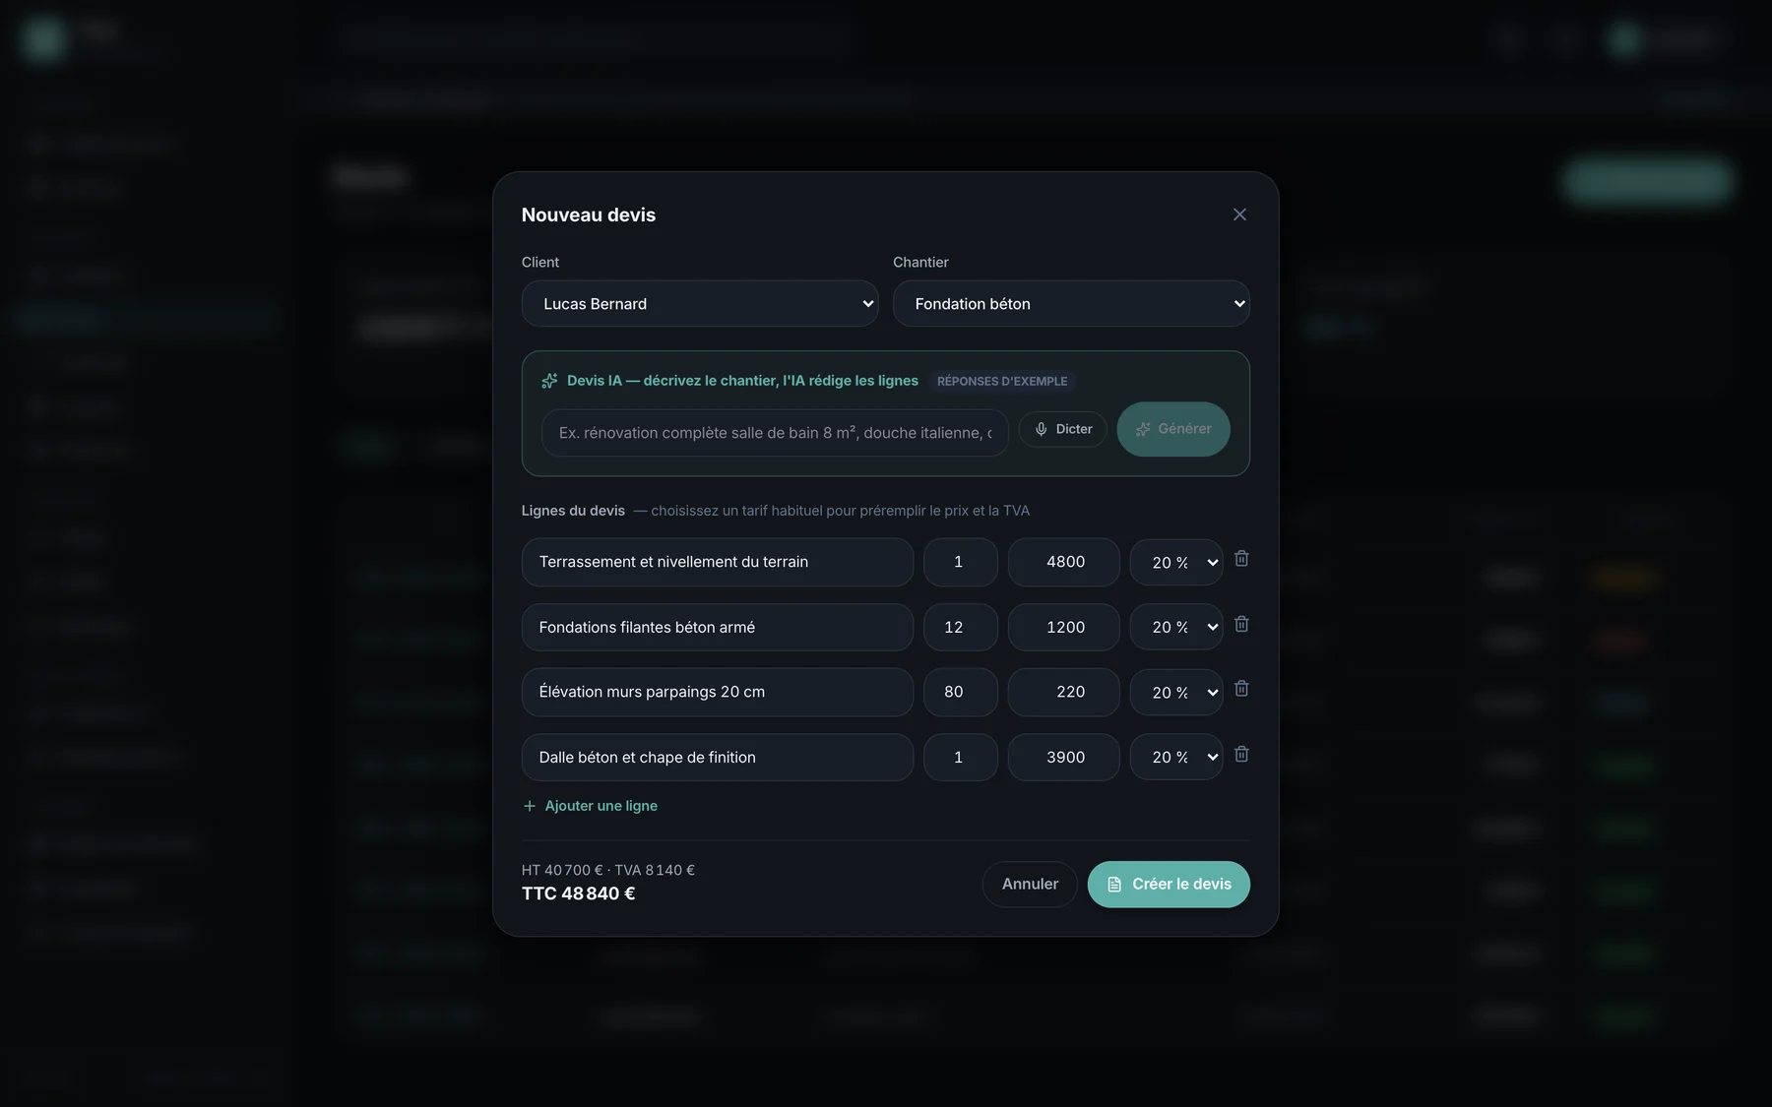This screenshot has width=1772, height=1107.
Task: Click the Annuler button
Action: click(x=1030, y=885)
